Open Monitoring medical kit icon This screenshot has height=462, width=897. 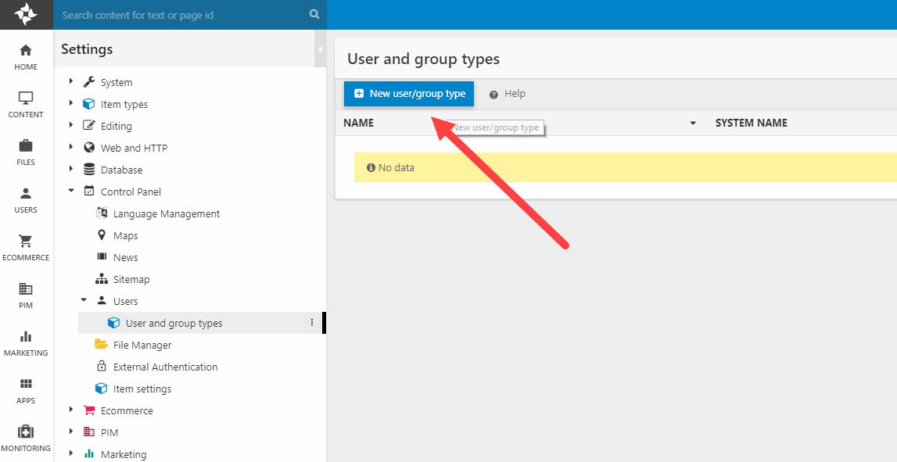(x=26, y=432)
